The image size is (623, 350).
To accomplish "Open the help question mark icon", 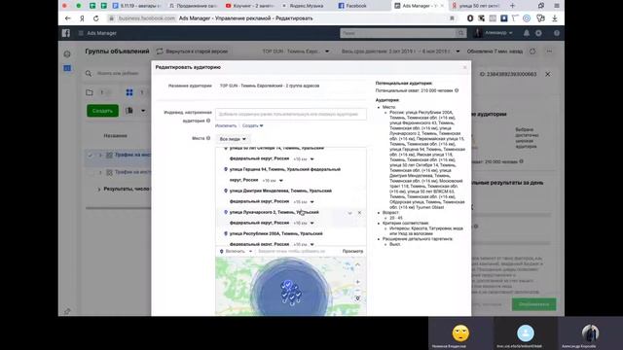I will coord(557,33).
